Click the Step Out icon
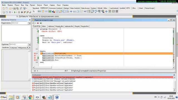 pos(30,12)
